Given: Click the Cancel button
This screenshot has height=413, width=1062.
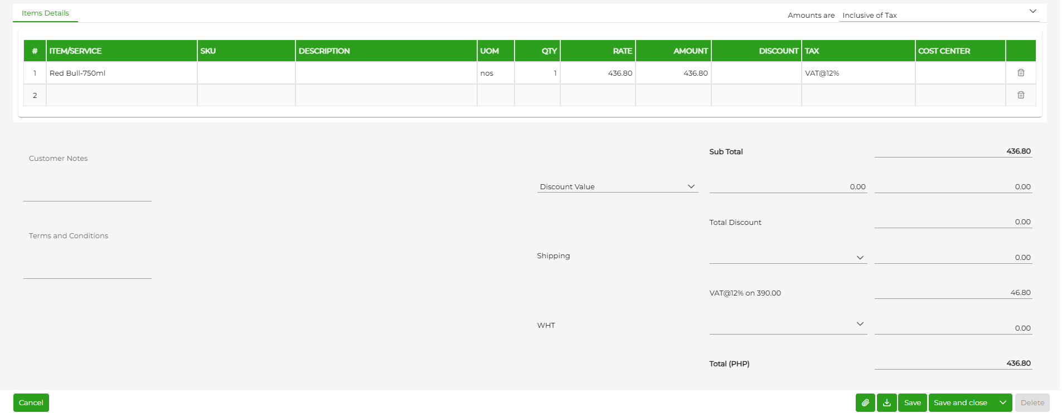Looking at the screenshot, I should [x=31, y=402].
